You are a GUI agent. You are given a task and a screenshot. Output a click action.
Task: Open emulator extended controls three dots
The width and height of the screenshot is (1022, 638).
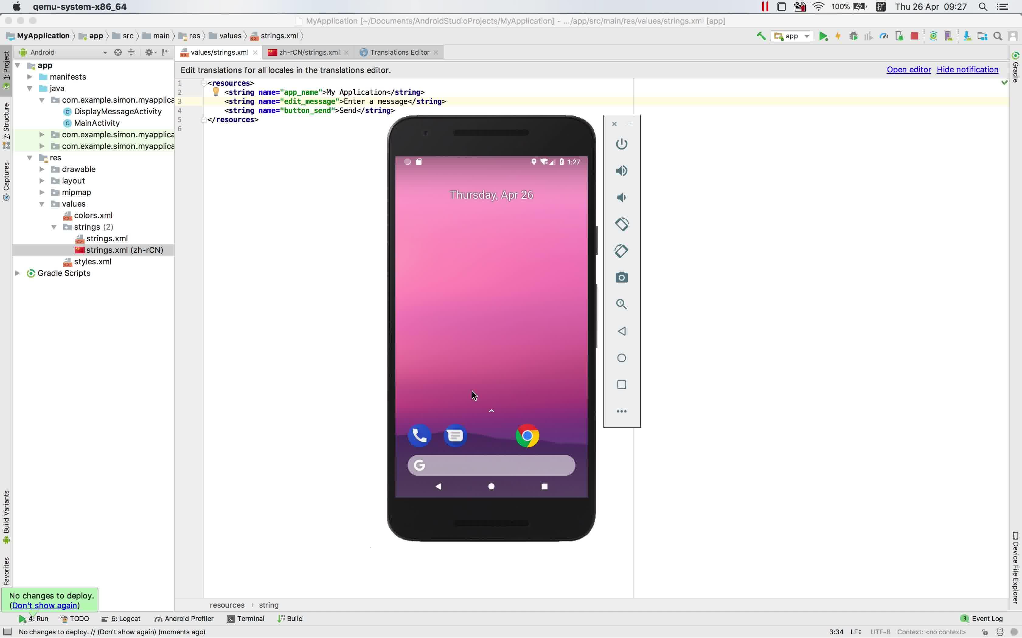pos(621,411)
